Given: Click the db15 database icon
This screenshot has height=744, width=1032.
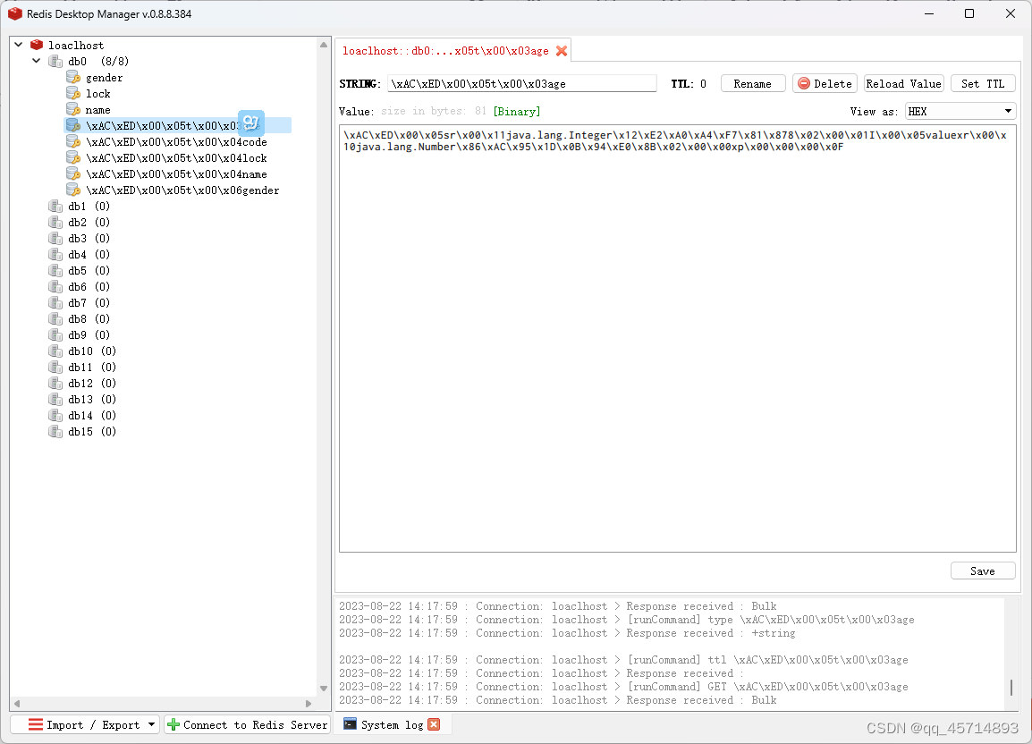Looking at the screenshot, I should point(56,431).
